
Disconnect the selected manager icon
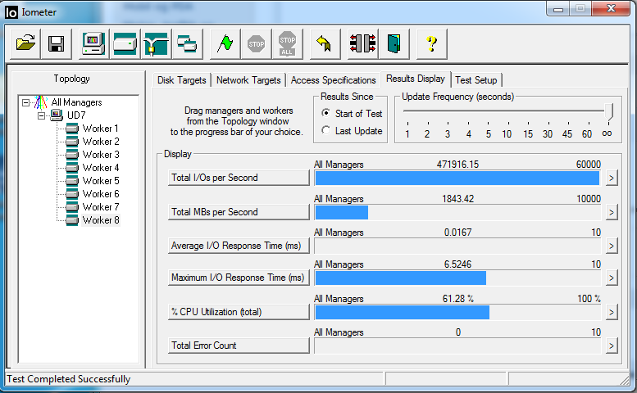[x=363, y=43]
